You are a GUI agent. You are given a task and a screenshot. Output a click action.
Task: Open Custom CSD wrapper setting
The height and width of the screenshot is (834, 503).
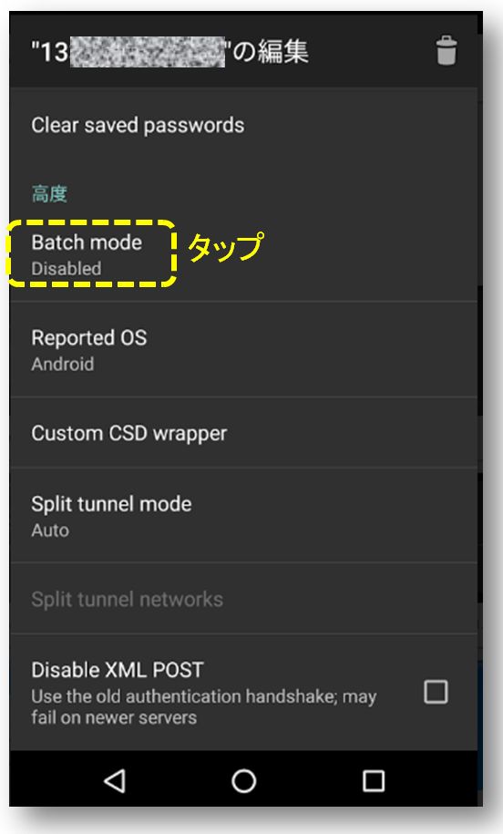click(x=243, y=433)
